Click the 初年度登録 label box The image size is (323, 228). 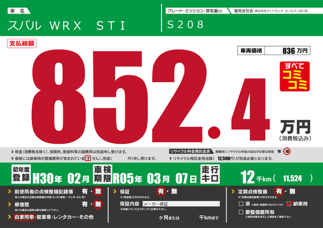(x=21, y=174)
